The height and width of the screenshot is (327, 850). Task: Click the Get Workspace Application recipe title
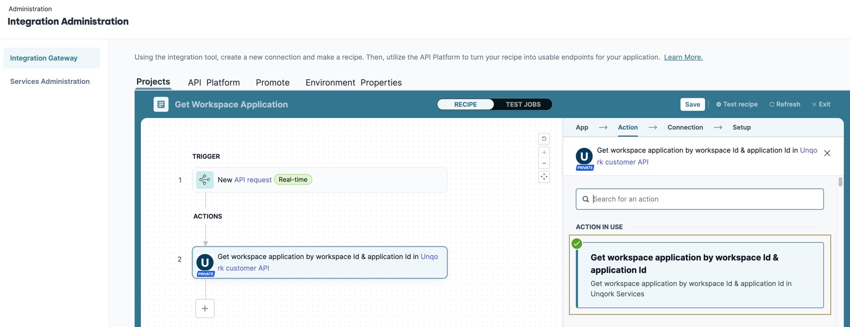pyautogui.click(x=231, y=104)
